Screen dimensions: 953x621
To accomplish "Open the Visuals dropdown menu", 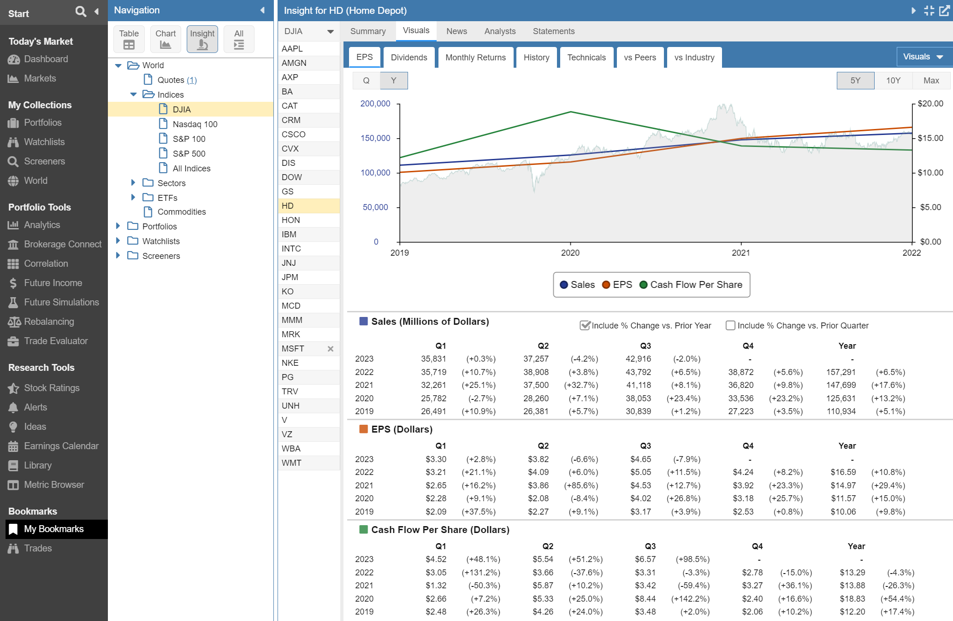I will click(x=923, y=57).
